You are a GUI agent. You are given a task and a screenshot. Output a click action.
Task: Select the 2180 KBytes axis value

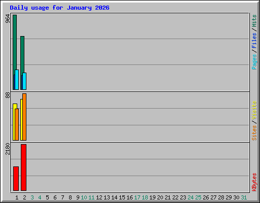(8, 149)
